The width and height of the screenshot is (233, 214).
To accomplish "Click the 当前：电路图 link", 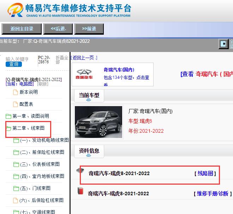I will (x=20, y=84).
